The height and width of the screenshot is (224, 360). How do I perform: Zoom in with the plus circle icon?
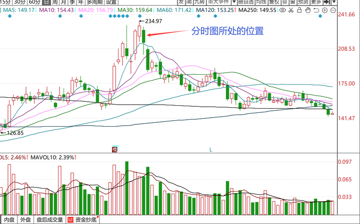pos(324,10)
